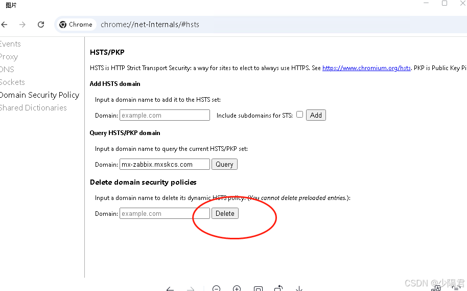Go to previous image in viewer
Image resolution: width=467 pixels, height=291 pixels.
point(170,289)
